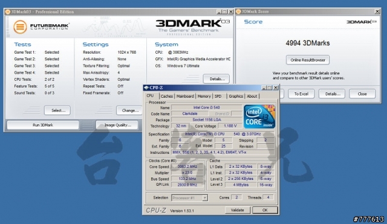The width and height of the screenshot is (387, 224).
Task: Click the GFX value Intel(R) Graphics Media Accelerator
Action: 199,59
